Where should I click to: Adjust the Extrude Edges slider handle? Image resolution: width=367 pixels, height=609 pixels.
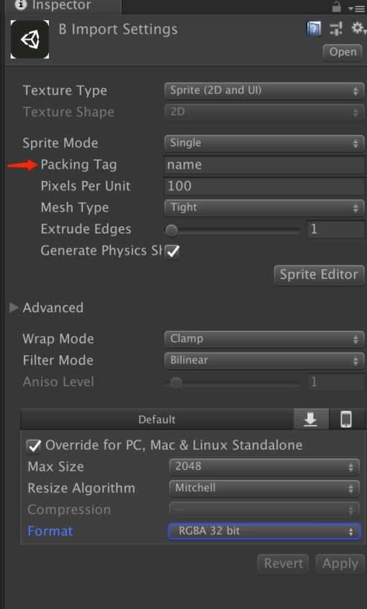click(171, 231)
